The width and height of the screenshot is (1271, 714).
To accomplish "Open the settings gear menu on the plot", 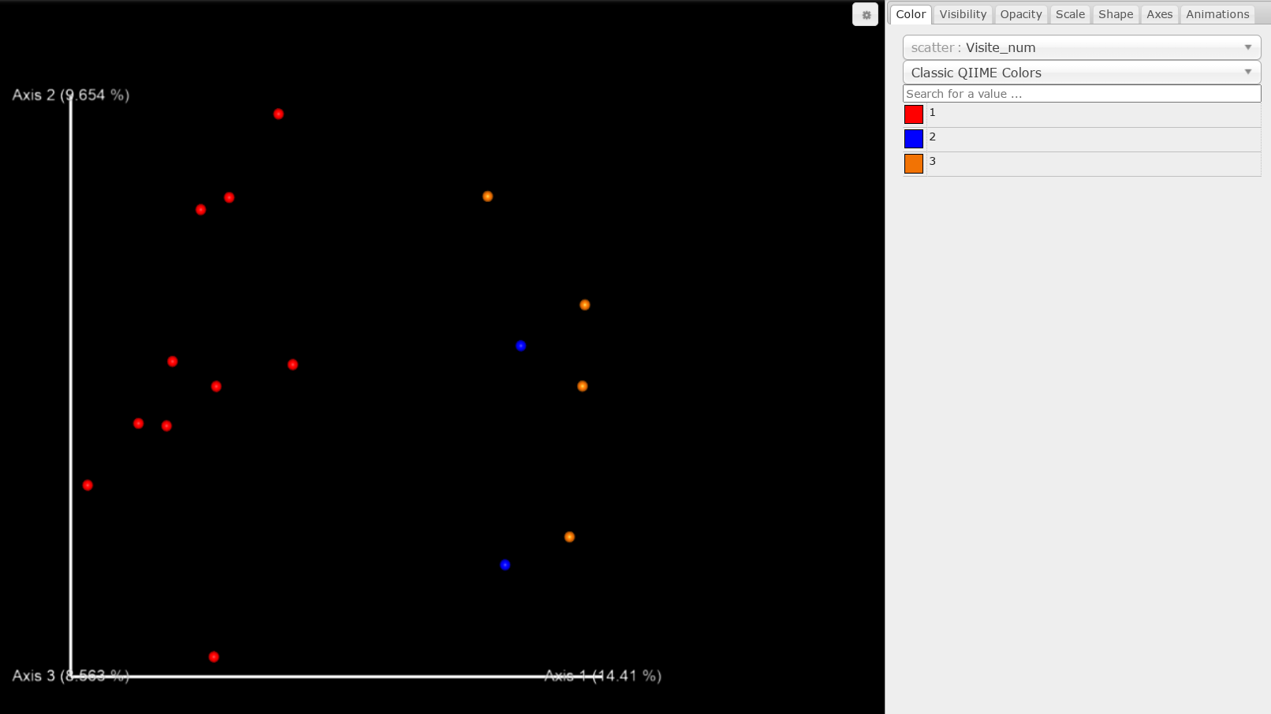I will pyautogui.click(x=865, y=15).
